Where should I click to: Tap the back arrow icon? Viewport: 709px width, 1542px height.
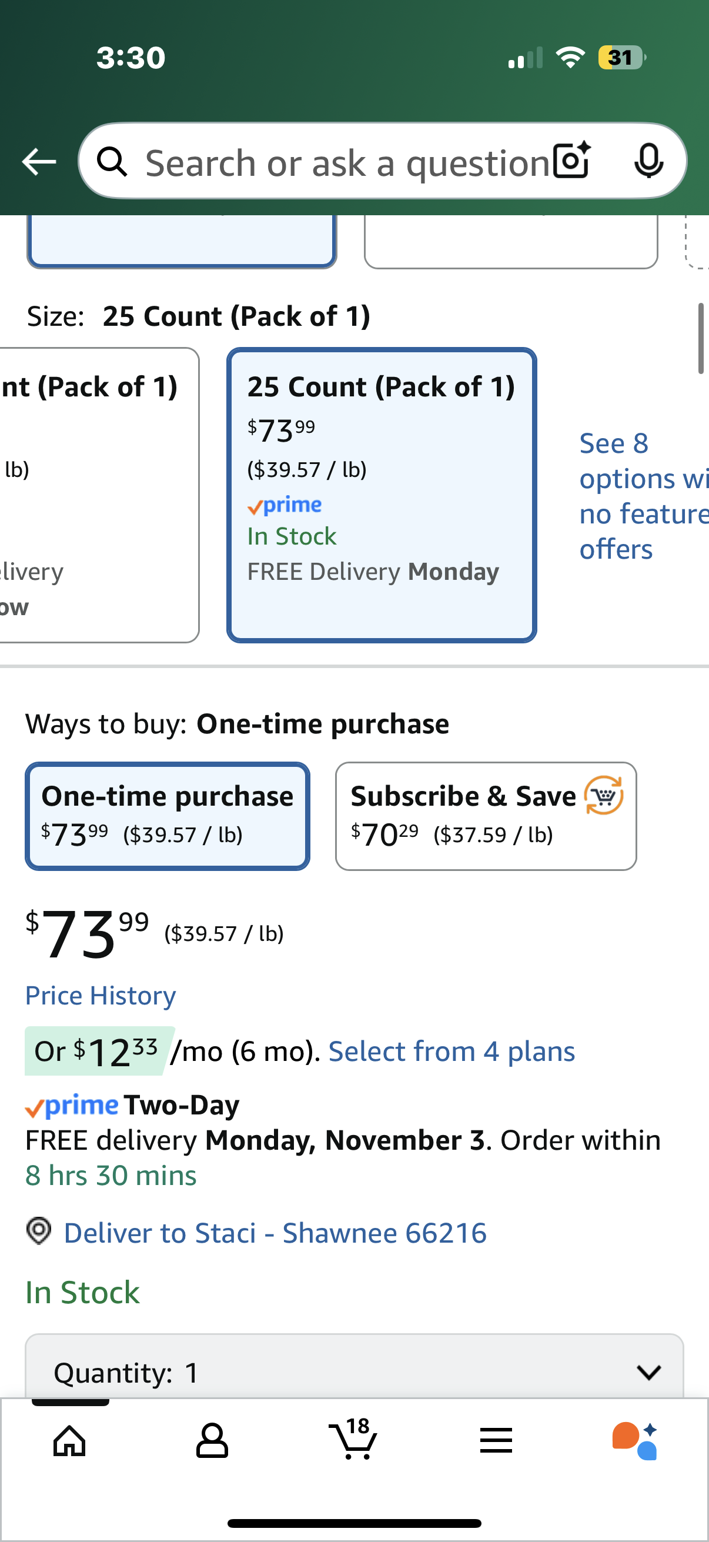(x=39, y=162)
